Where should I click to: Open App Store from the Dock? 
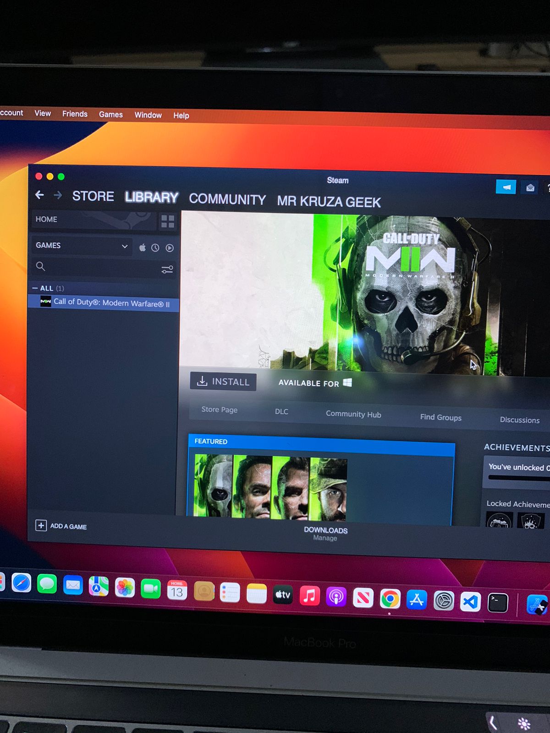tap(417, 600)
